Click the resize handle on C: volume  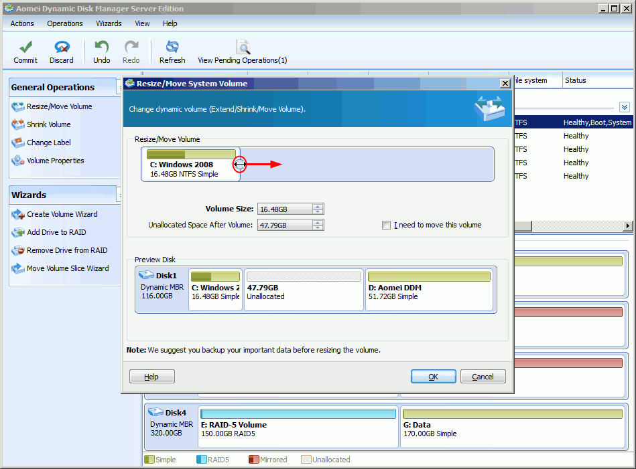tap(239, 165)
